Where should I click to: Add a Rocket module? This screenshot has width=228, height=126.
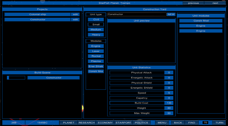[96, 56]
